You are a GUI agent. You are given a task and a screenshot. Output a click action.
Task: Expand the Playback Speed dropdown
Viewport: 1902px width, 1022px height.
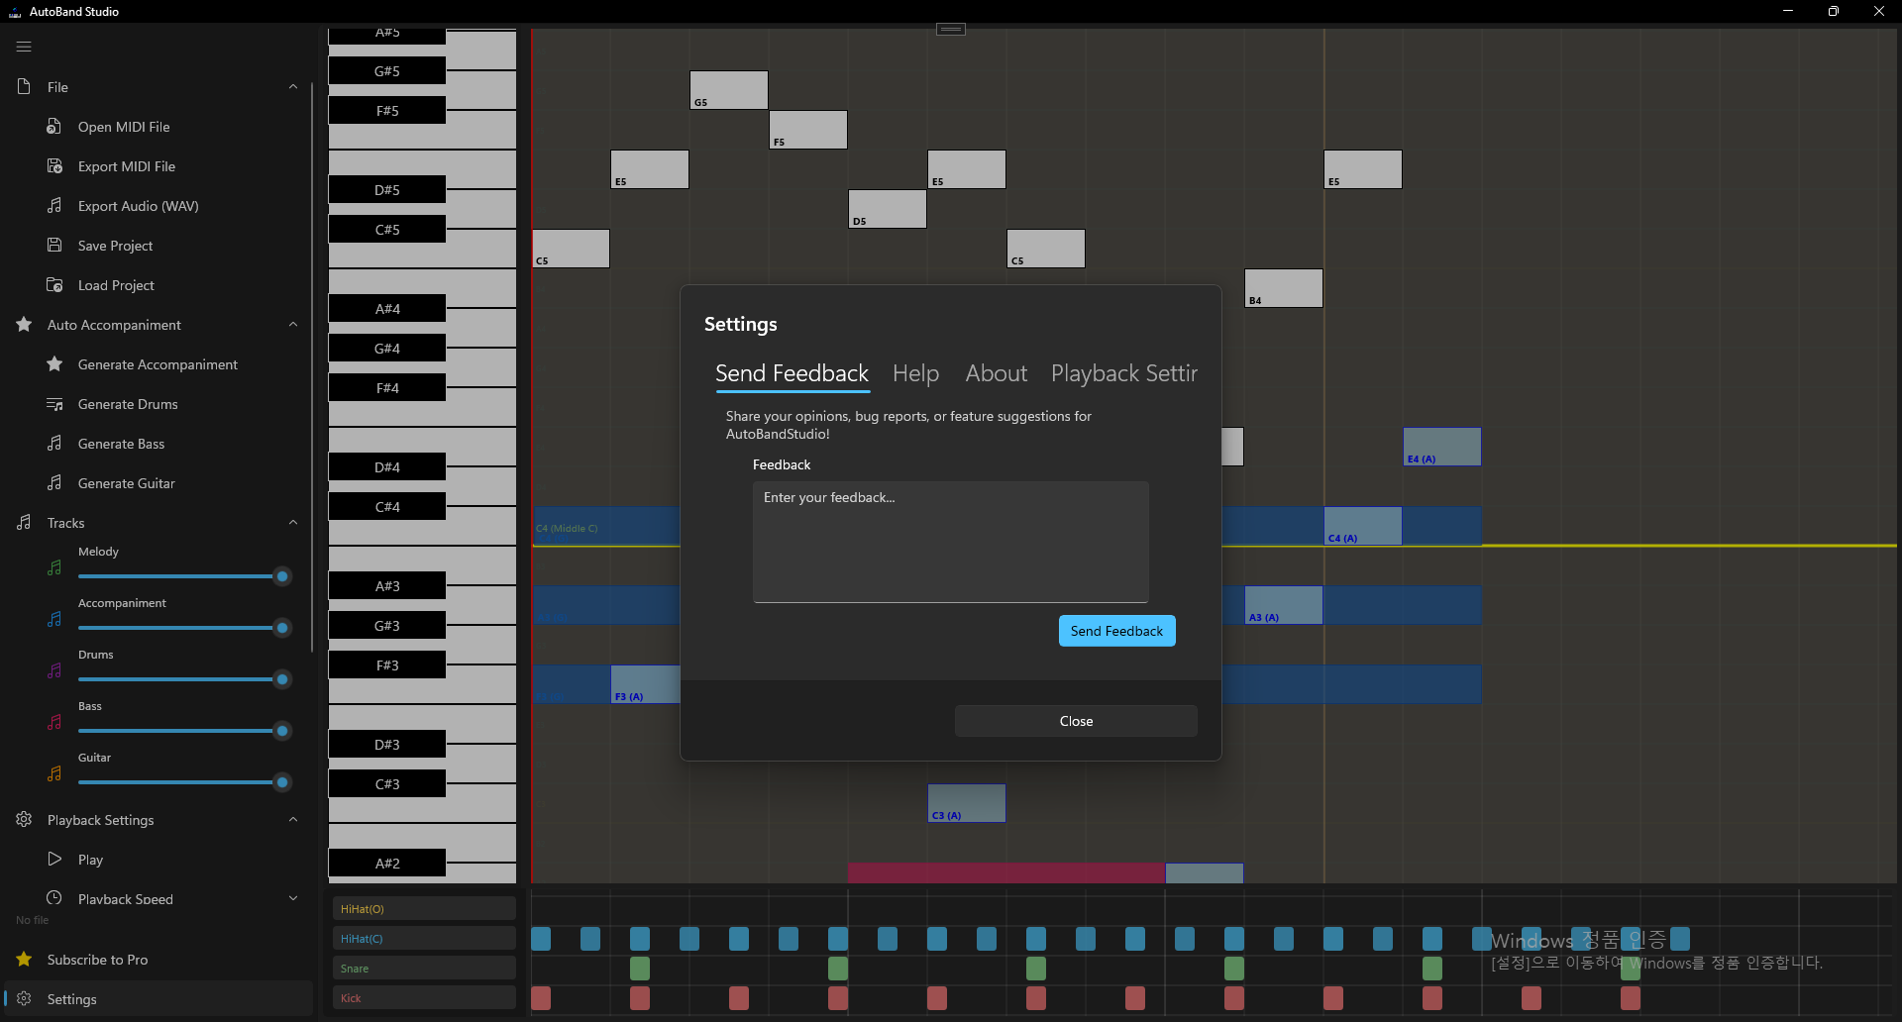(x=292, y=897)
